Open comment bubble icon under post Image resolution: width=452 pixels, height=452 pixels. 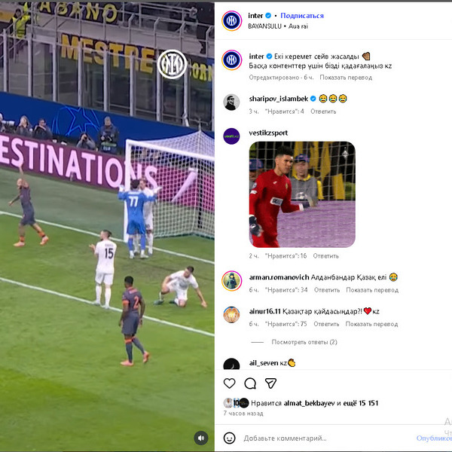(x=250, y=383)
